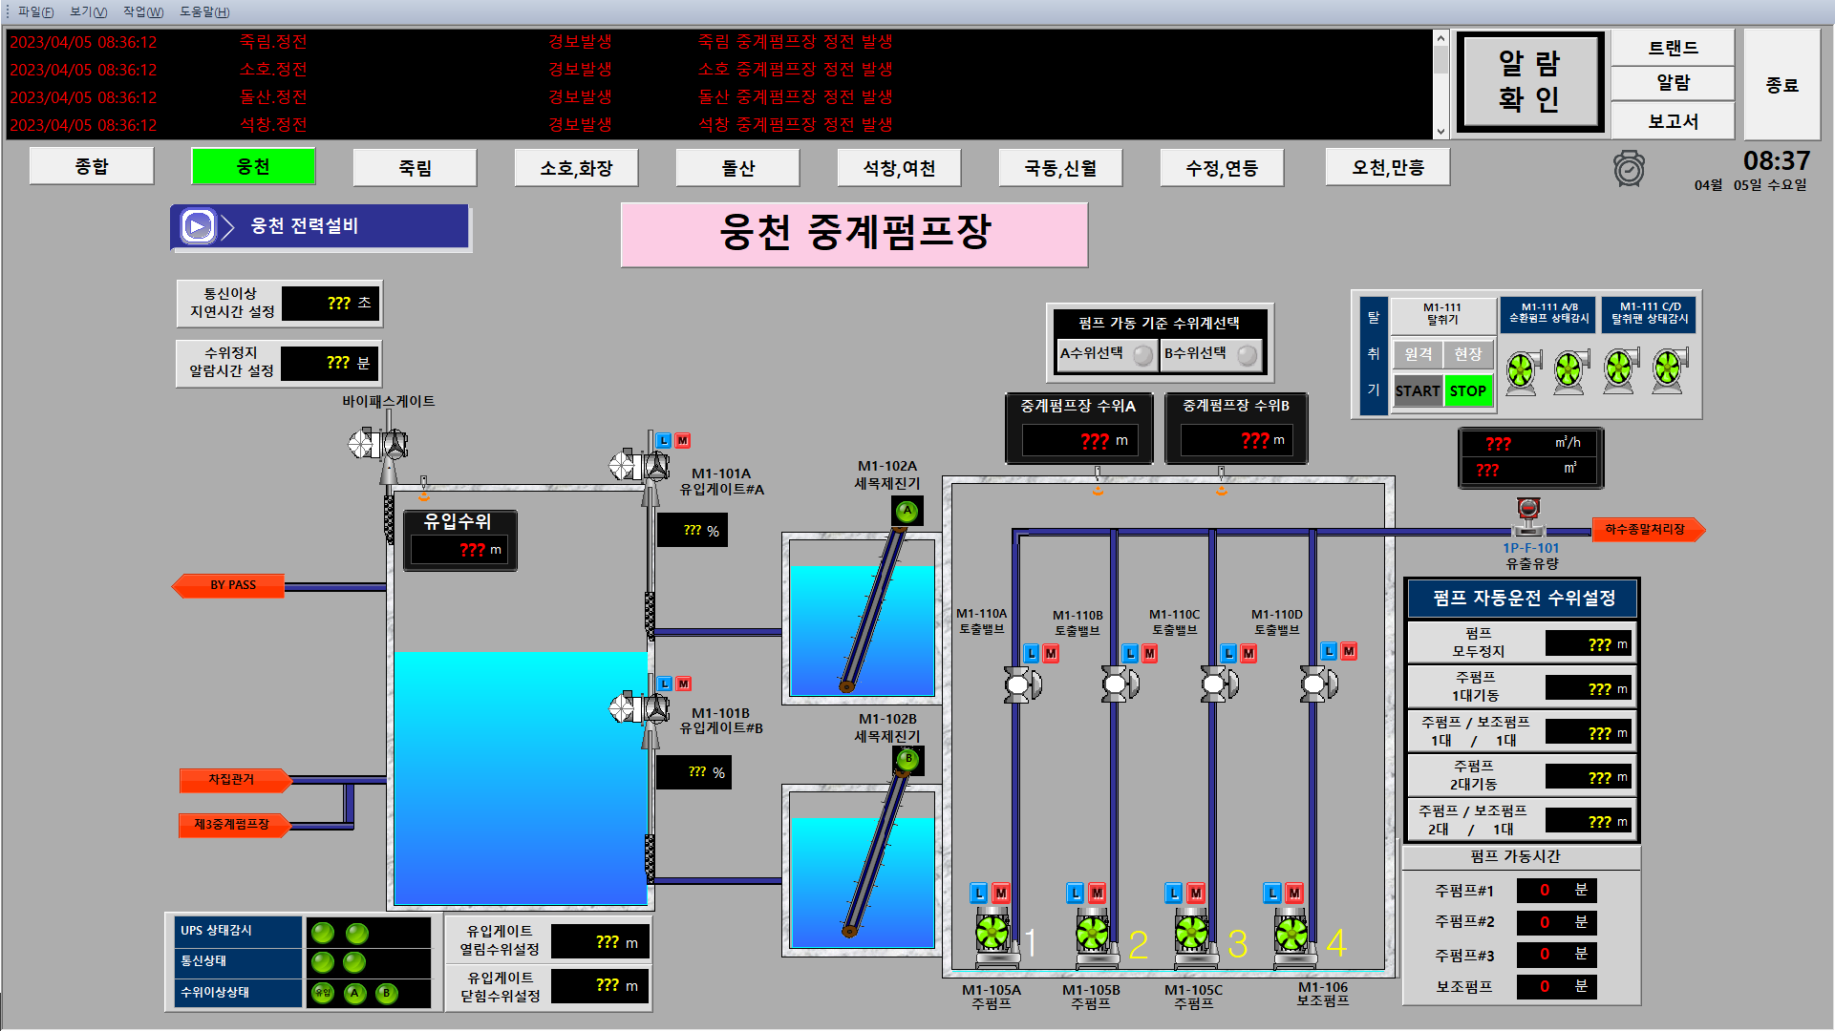This screenshot has width=1835, height=1031.
Task: Click the 펌프 모두정지 level input field
Action: [1590, 644]
